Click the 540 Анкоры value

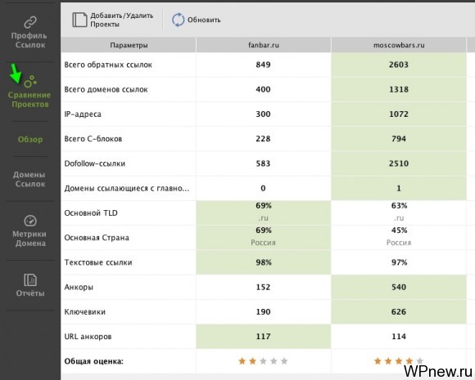click(399, 287)
